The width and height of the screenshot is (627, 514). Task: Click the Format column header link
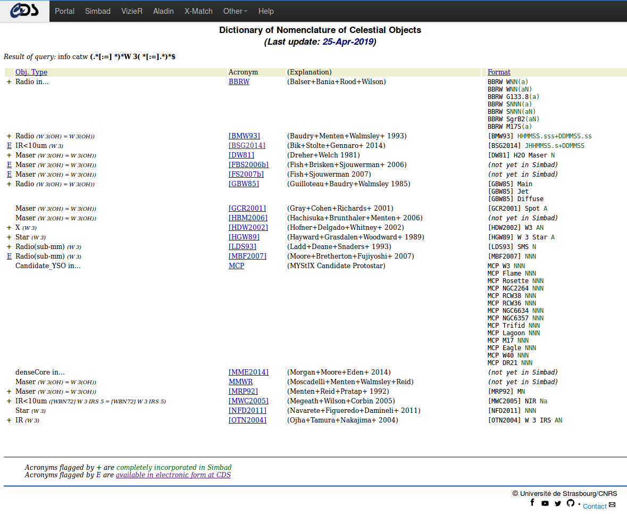[x=499, y=72]
